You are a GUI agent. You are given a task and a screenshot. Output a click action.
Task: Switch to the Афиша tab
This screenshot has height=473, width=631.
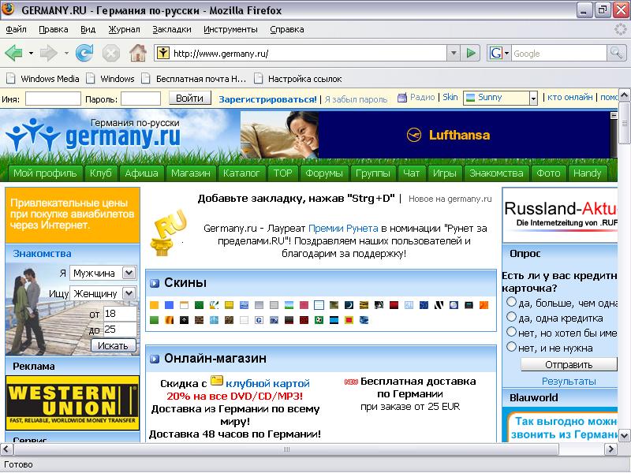(141, 173)
